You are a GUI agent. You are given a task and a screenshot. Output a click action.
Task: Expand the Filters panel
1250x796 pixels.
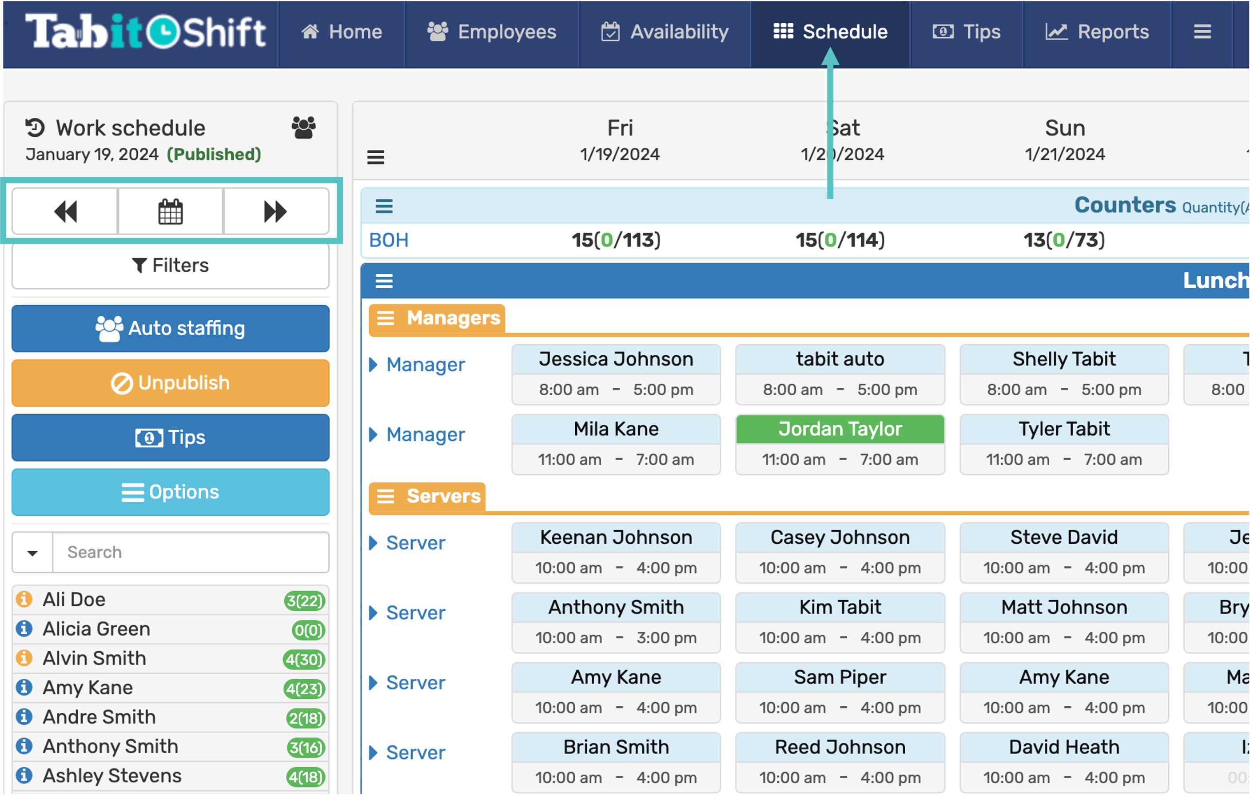[170, 266]
